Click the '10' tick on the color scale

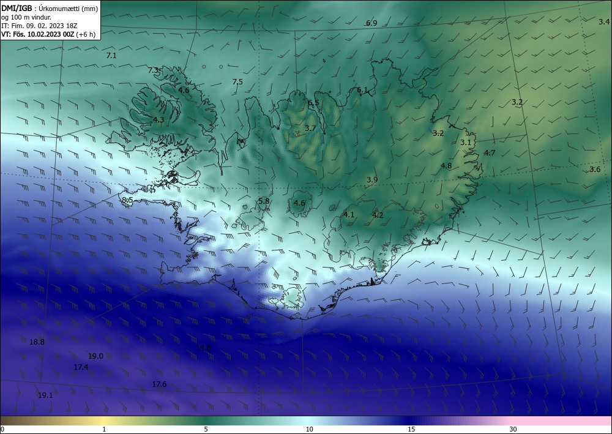point(310,430)
